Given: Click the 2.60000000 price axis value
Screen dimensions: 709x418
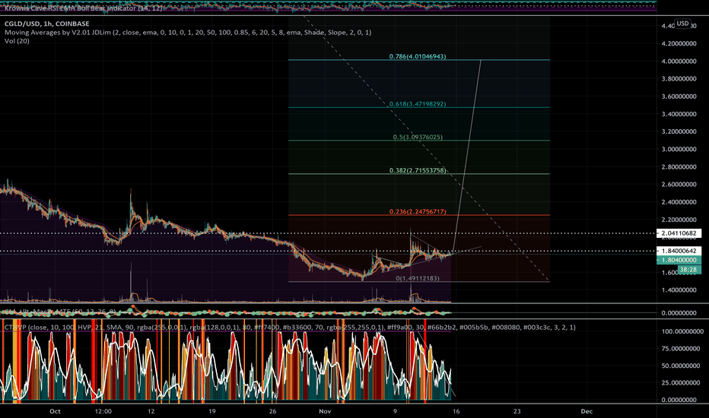Looking at the screenshot, I should (x=679, y=185).
